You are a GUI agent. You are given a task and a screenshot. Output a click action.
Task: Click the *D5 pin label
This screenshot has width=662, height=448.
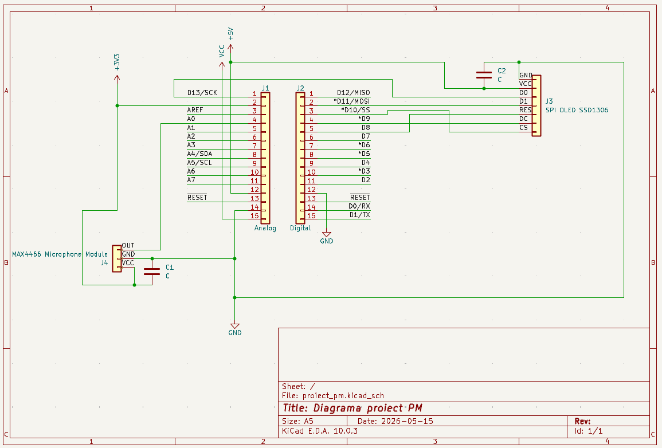[364, 154]
